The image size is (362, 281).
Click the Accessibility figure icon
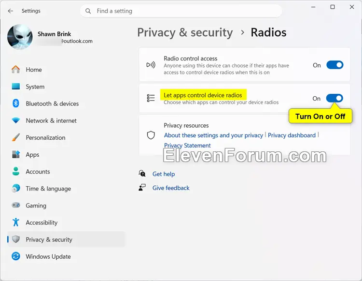pyautogui.click(x=16, y=222)
